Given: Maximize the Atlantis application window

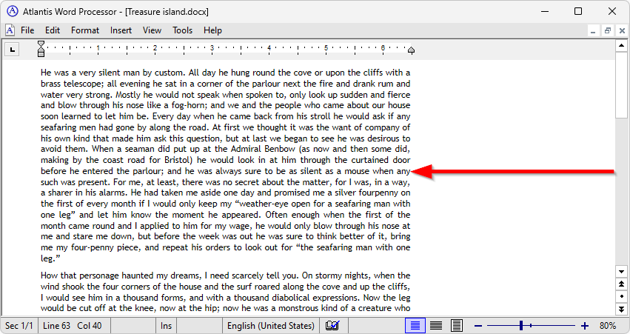Looking at the screenshot, I should coord(578,11).
